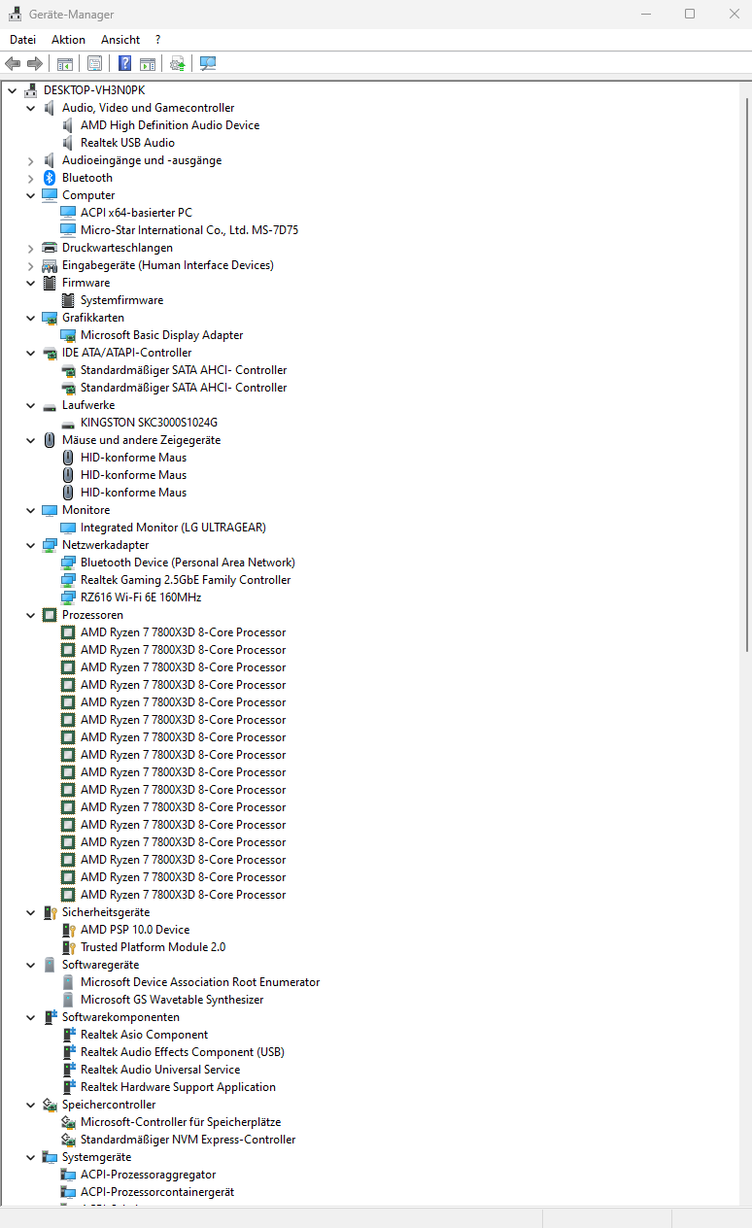Viewport: 752px width, 1228px height.
Task: Select ACPI-Prozessorcontainergerät
Action: pos(157,1192)
